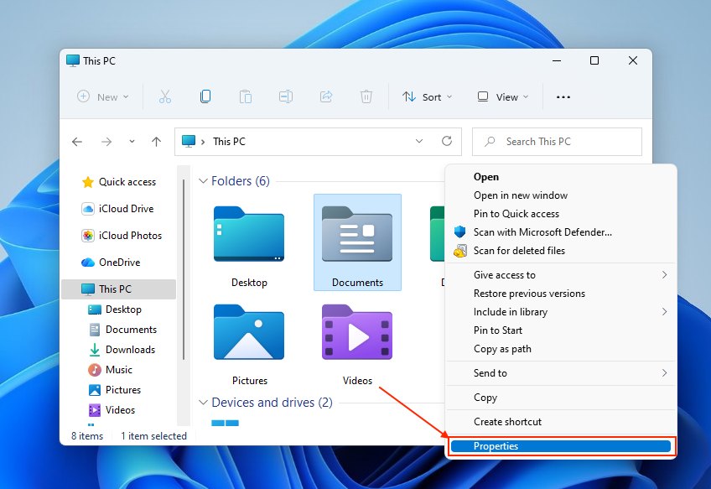The image size is (711, 489).
Task: Select the Paste toolbar icon
Action: coord(246,96)
